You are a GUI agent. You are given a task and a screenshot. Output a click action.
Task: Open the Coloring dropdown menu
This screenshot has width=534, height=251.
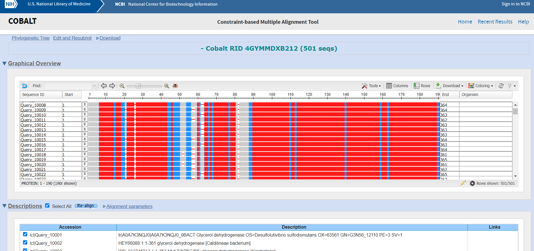[481, 86]
